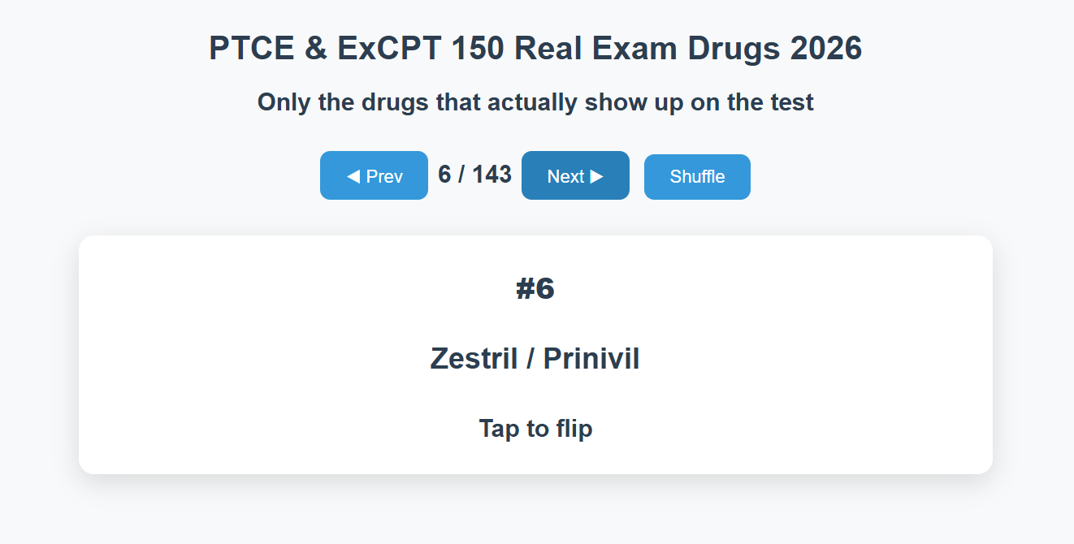Screen dimensions: 1074x544
Task: Shuffle the flashcard deck
Action: (697, 177)
